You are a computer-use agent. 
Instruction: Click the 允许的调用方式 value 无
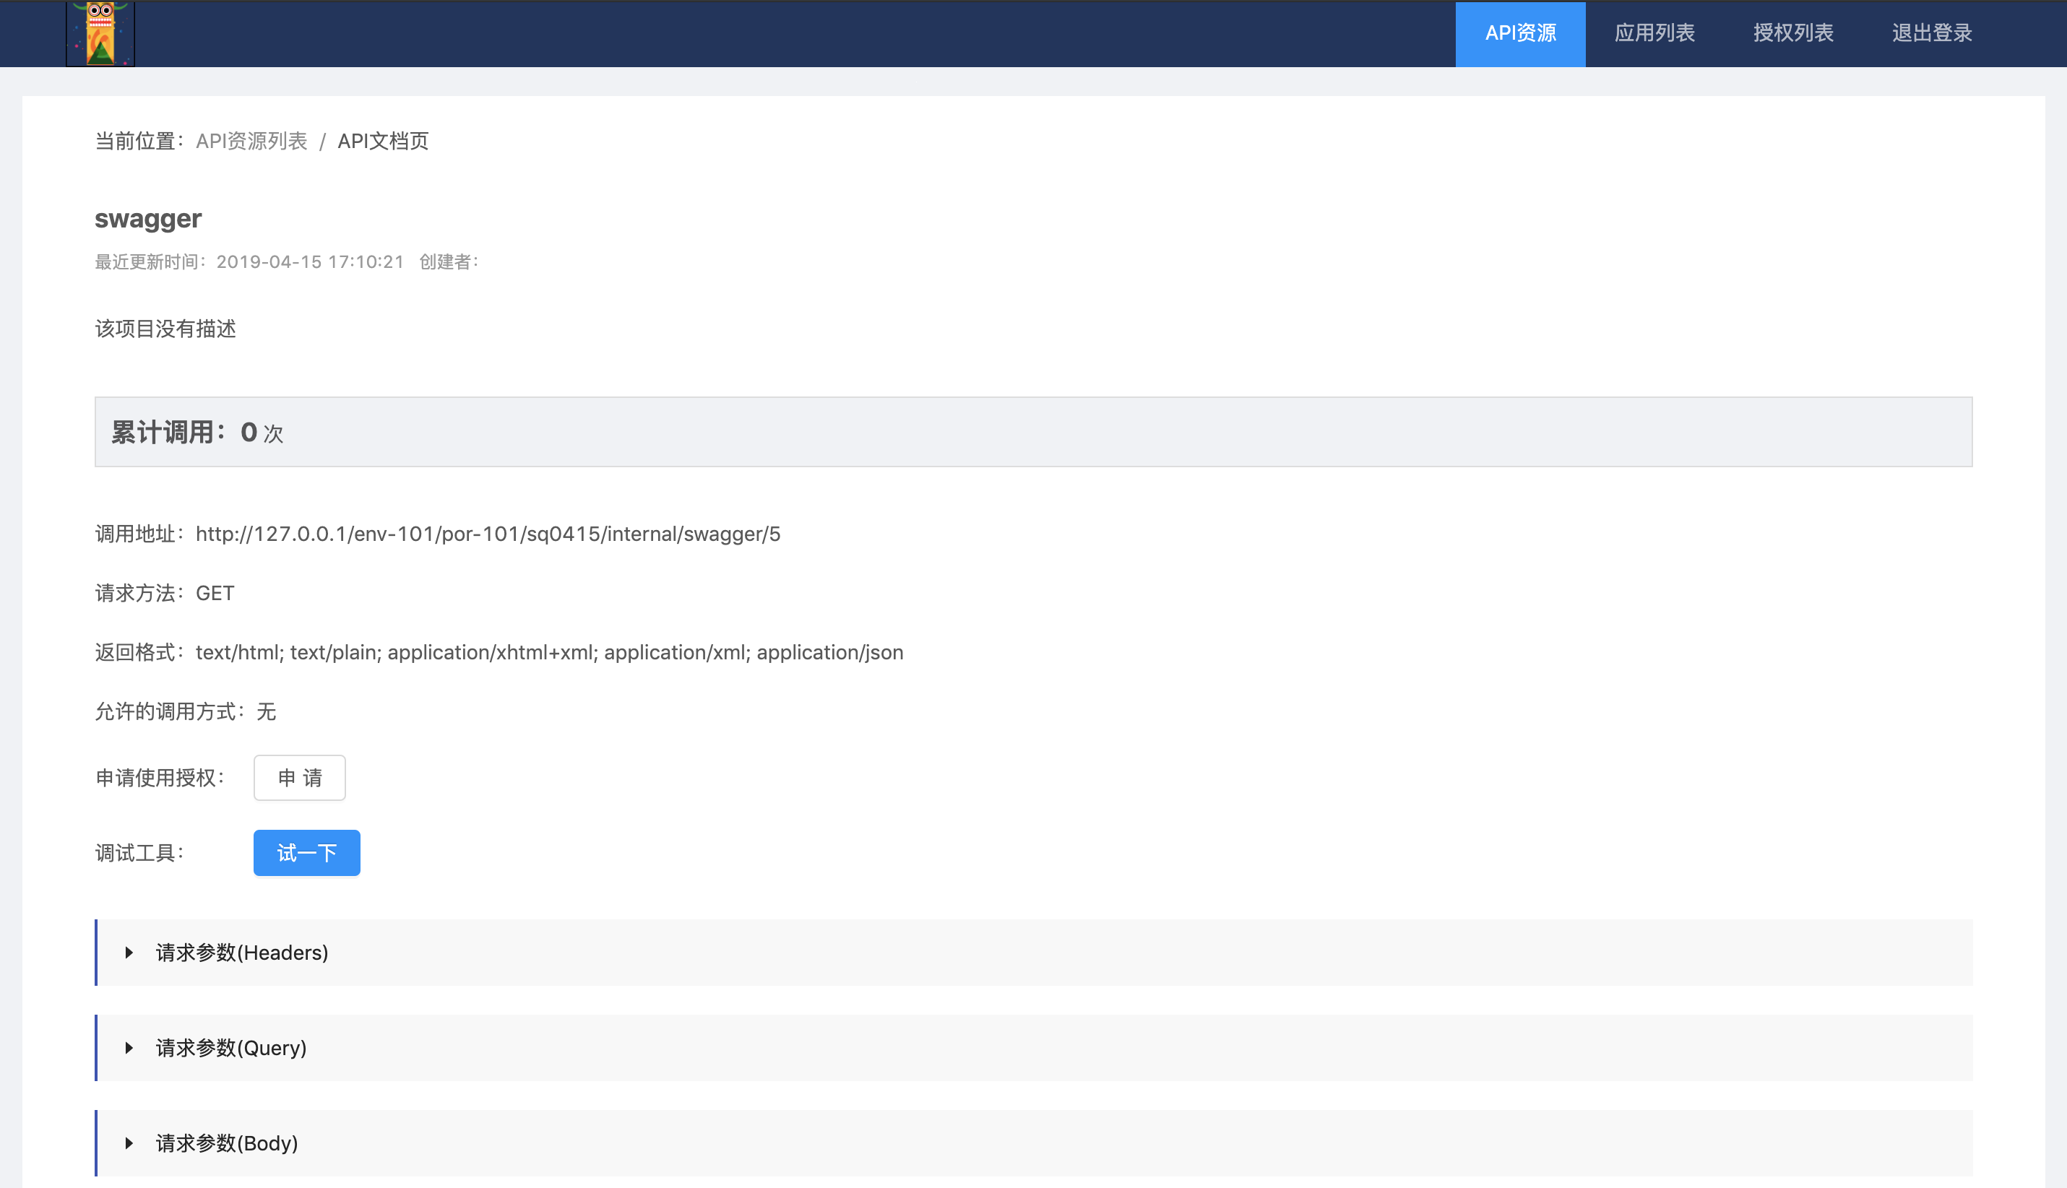(x=266, y=711)
